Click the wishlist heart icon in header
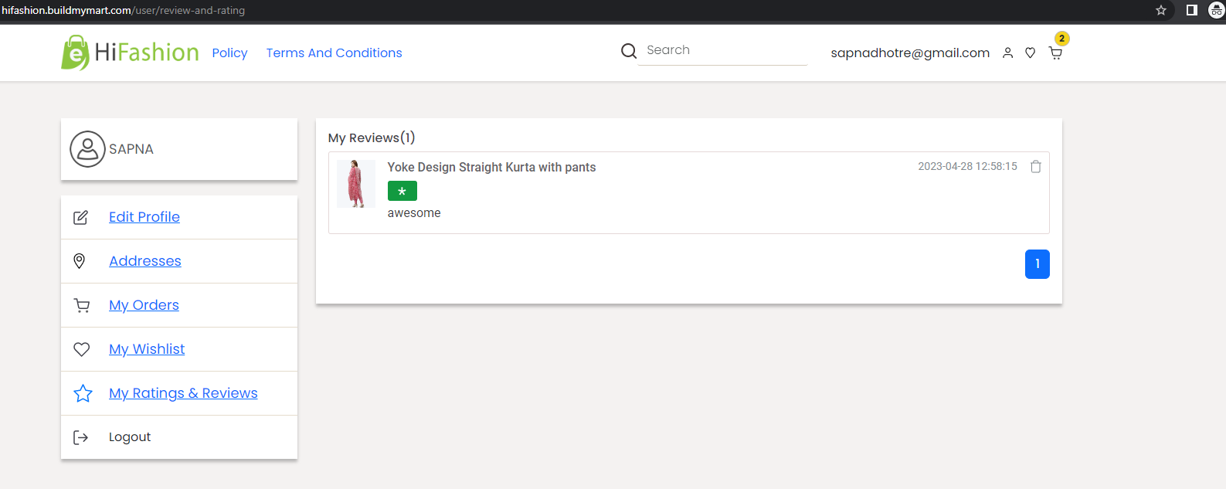The width and height of the screenshot is (1226, 489). click(x=1030, y=53)
